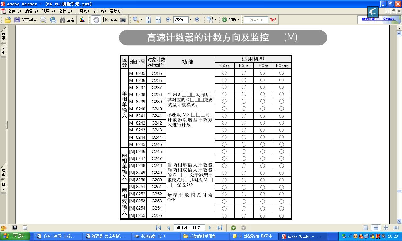Click the Print icon in toolbar

point(43,20)
